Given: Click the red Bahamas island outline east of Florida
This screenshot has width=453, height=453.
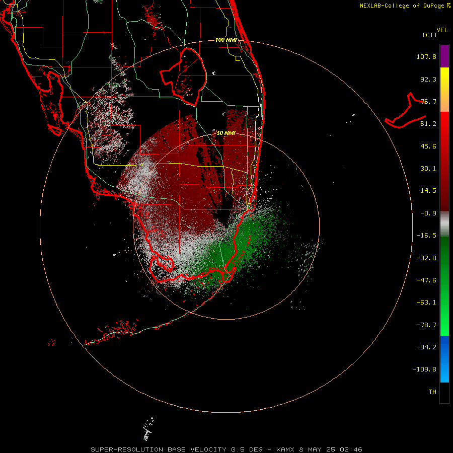Looking at the screenshot, I should click(406, 110).
